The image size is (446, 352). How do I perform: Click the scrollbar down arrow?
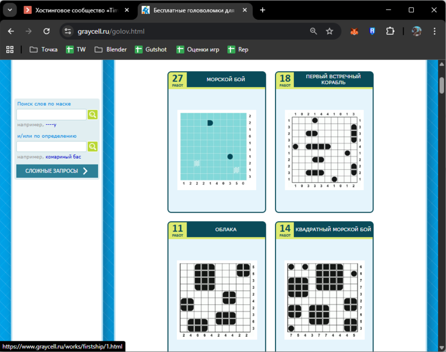coord(442,348)
